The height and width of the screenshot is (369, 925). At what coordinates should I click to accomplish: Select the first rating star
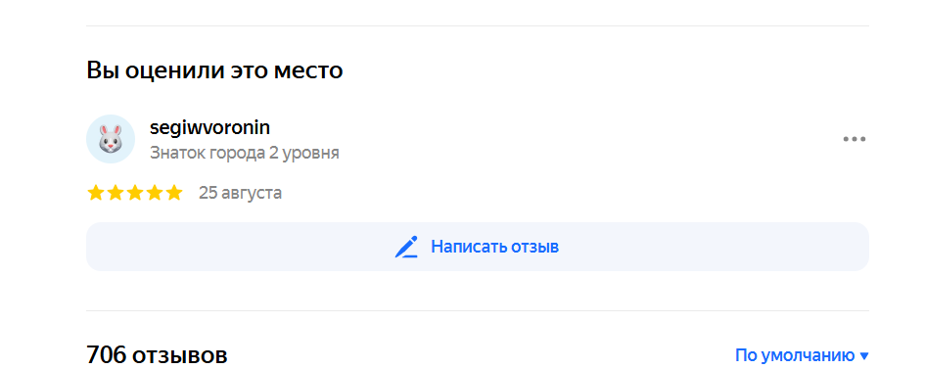[x=96, y=193]
